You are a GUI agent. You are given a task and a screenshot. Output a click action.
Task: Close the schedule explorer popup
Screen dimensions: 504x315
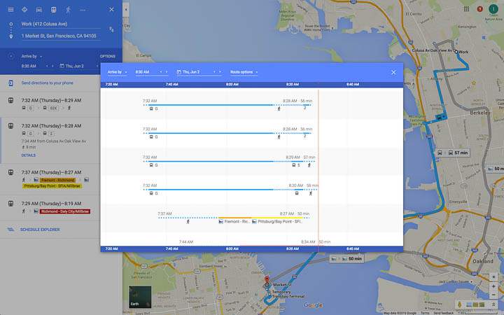[x=393, y=72]
